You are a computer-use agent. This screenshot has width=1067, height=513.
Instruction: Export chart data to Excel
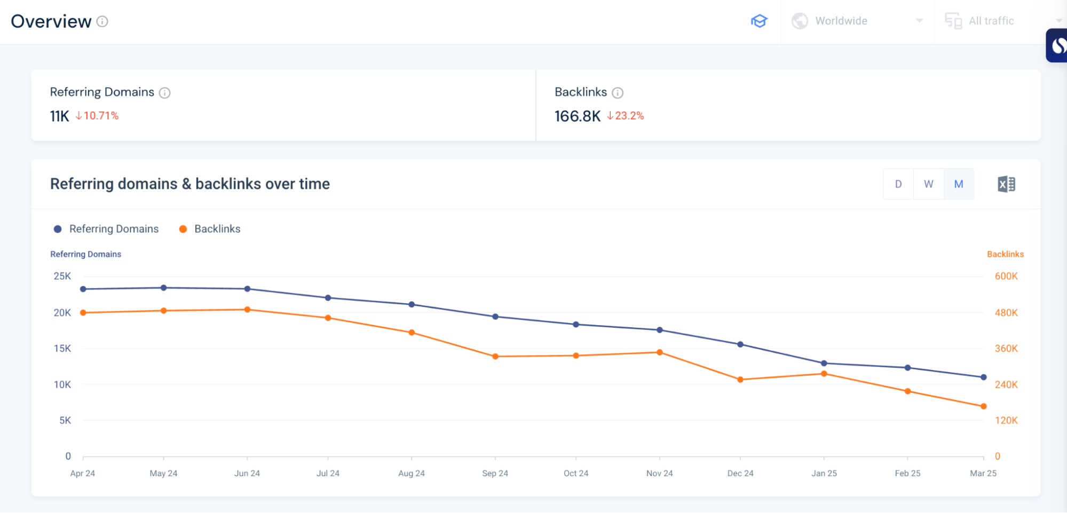pyautogui.click(x=1006, y=184)
